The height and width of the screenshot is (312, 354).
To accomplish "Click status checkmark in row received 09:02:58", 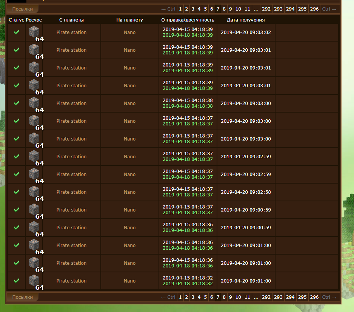I will (x=17, y=192).
